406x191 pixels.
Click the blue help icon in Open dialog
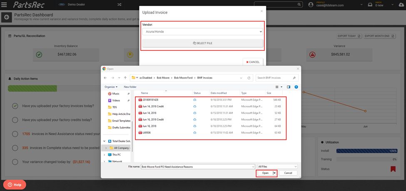click(296, 87)
